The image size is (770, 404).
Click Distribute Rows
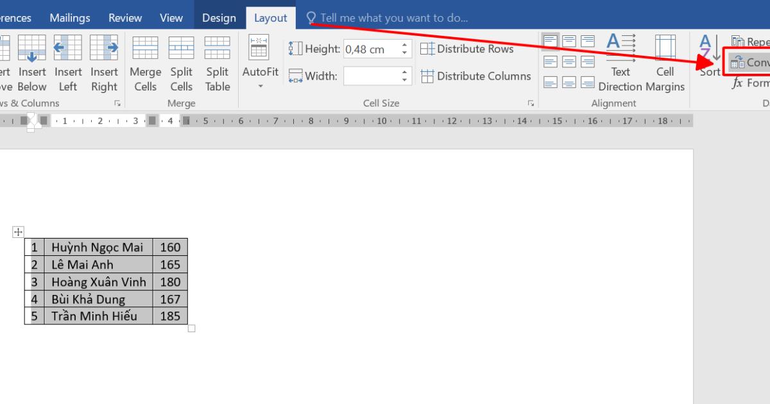point(467,49)
